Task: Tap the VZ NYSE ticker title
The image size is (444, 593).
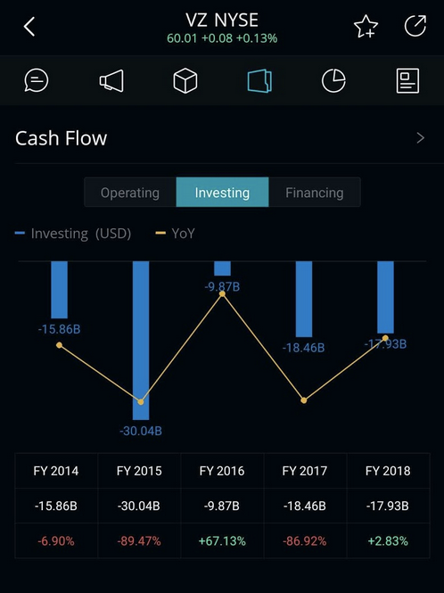Action: click(x=222, y=20)
